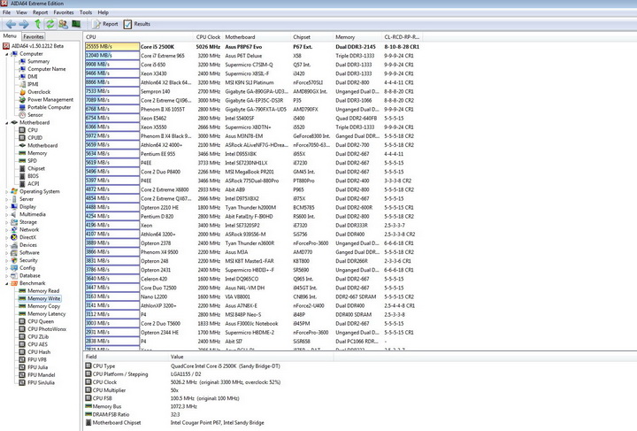This screenshot has height=431, width=637.
Task: Open the View menu
Action: (x=21, y=12)
